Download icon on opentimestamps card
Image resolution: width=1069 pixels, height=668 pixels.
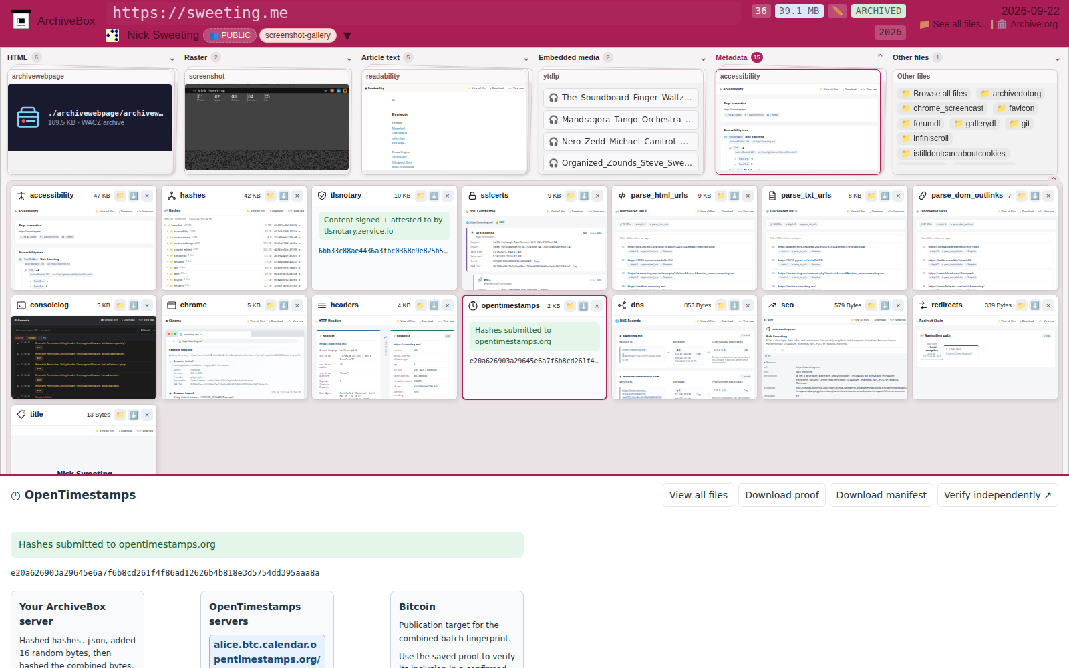click(x=583, y=306)
